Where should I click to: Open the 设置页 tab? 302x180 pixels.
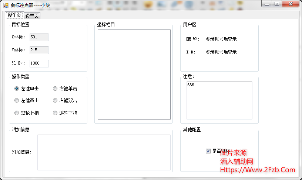pos(32,16)
